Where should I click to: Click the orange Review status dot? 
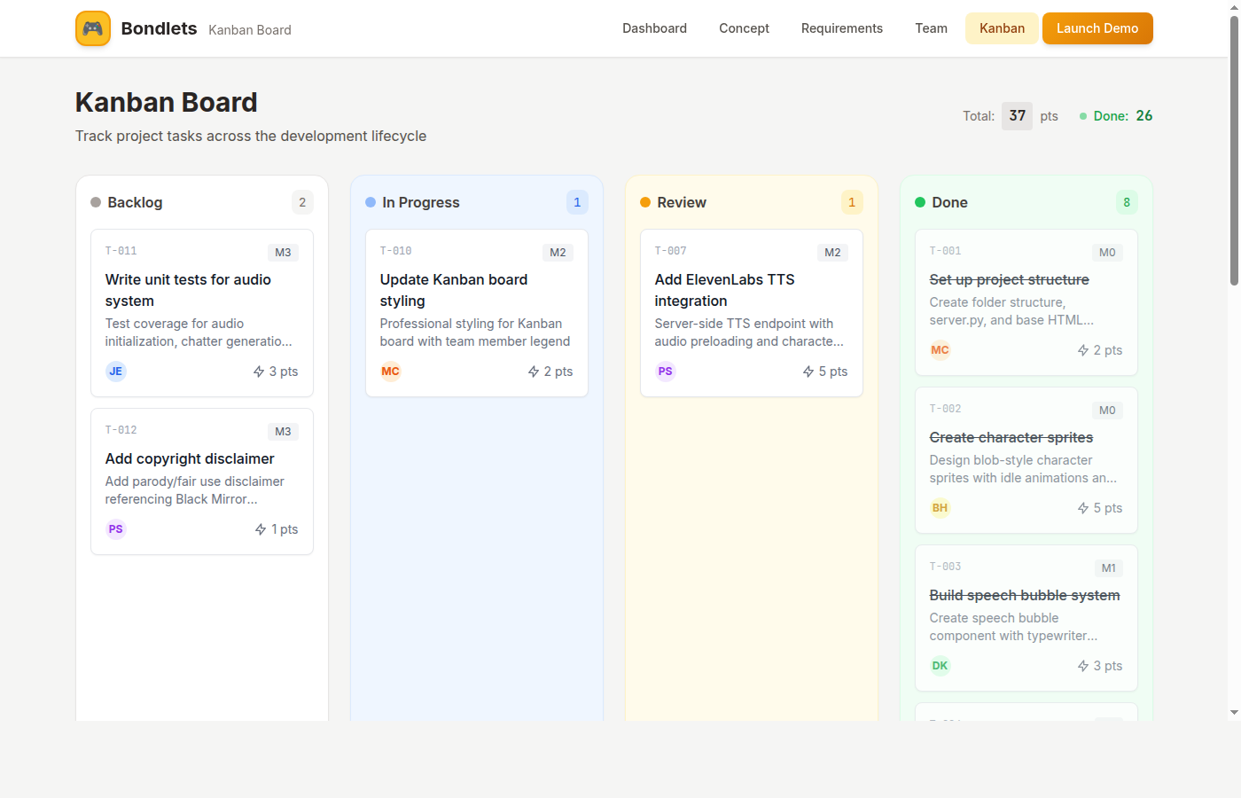645,202
